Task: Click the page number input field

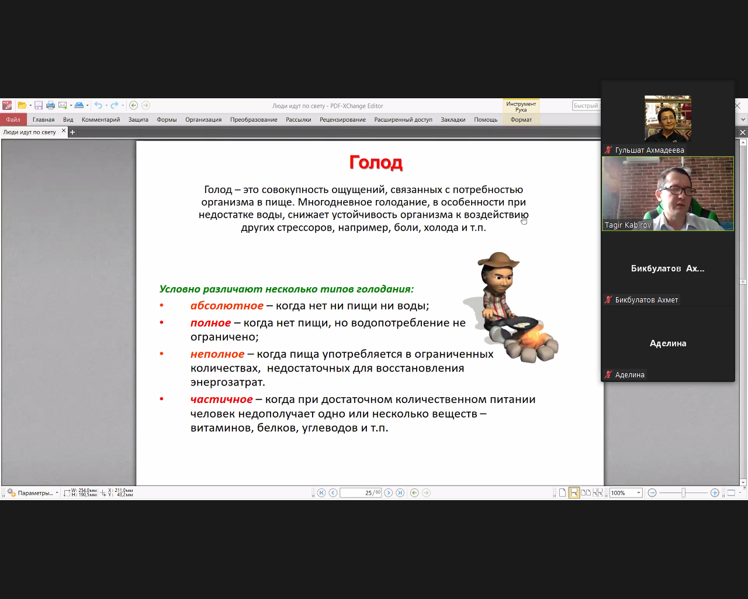Action: click(356, 493)
